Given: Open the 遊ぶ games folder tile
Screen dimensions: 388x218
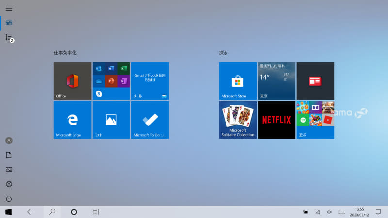Looking at the screenshot, I should pos(316,120).
